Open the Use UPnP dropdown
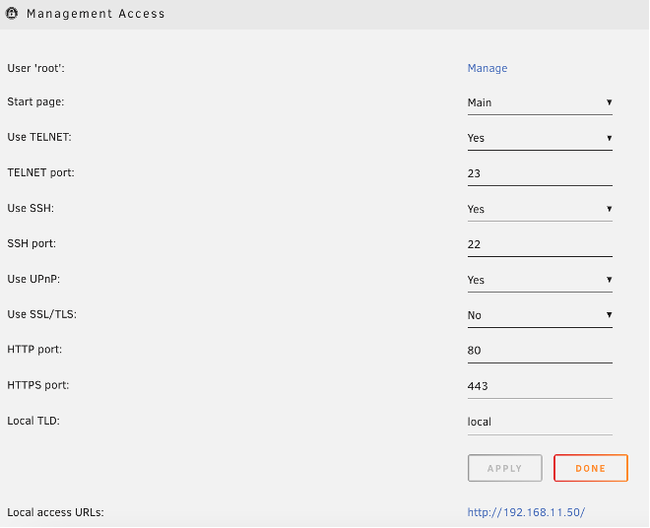Image resolution: width=650 pixels, height=528 pixels. 540,280
